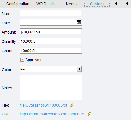Open the Memo tab
This screenshot has width=131, height=120.
(71, 4)
